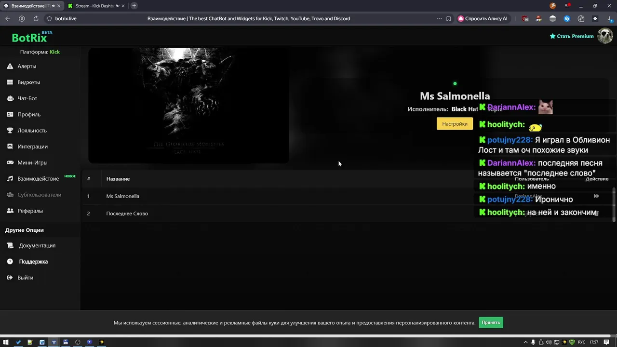Viewport: 617px width, 347px height.
Task: Reload the current page
Action: [36, 18]
